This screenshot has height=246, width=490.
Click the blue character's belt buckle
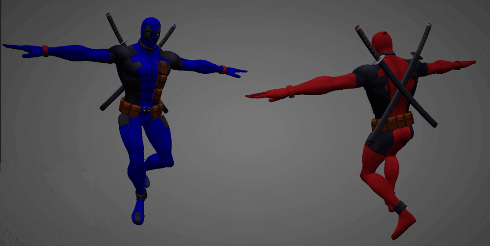click(145, 108)
